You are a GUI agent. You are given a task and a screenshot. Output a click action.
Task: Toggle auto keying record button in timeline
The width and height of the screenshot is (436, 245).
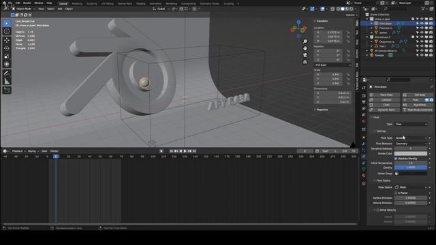click(x=161, y=151)
